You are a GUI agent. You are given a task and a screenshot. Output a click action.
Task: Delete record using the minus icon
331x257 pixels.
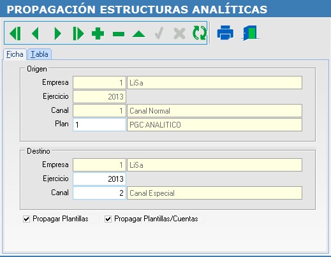(119, 34)
